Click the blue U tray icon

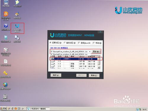click(138, 109)
